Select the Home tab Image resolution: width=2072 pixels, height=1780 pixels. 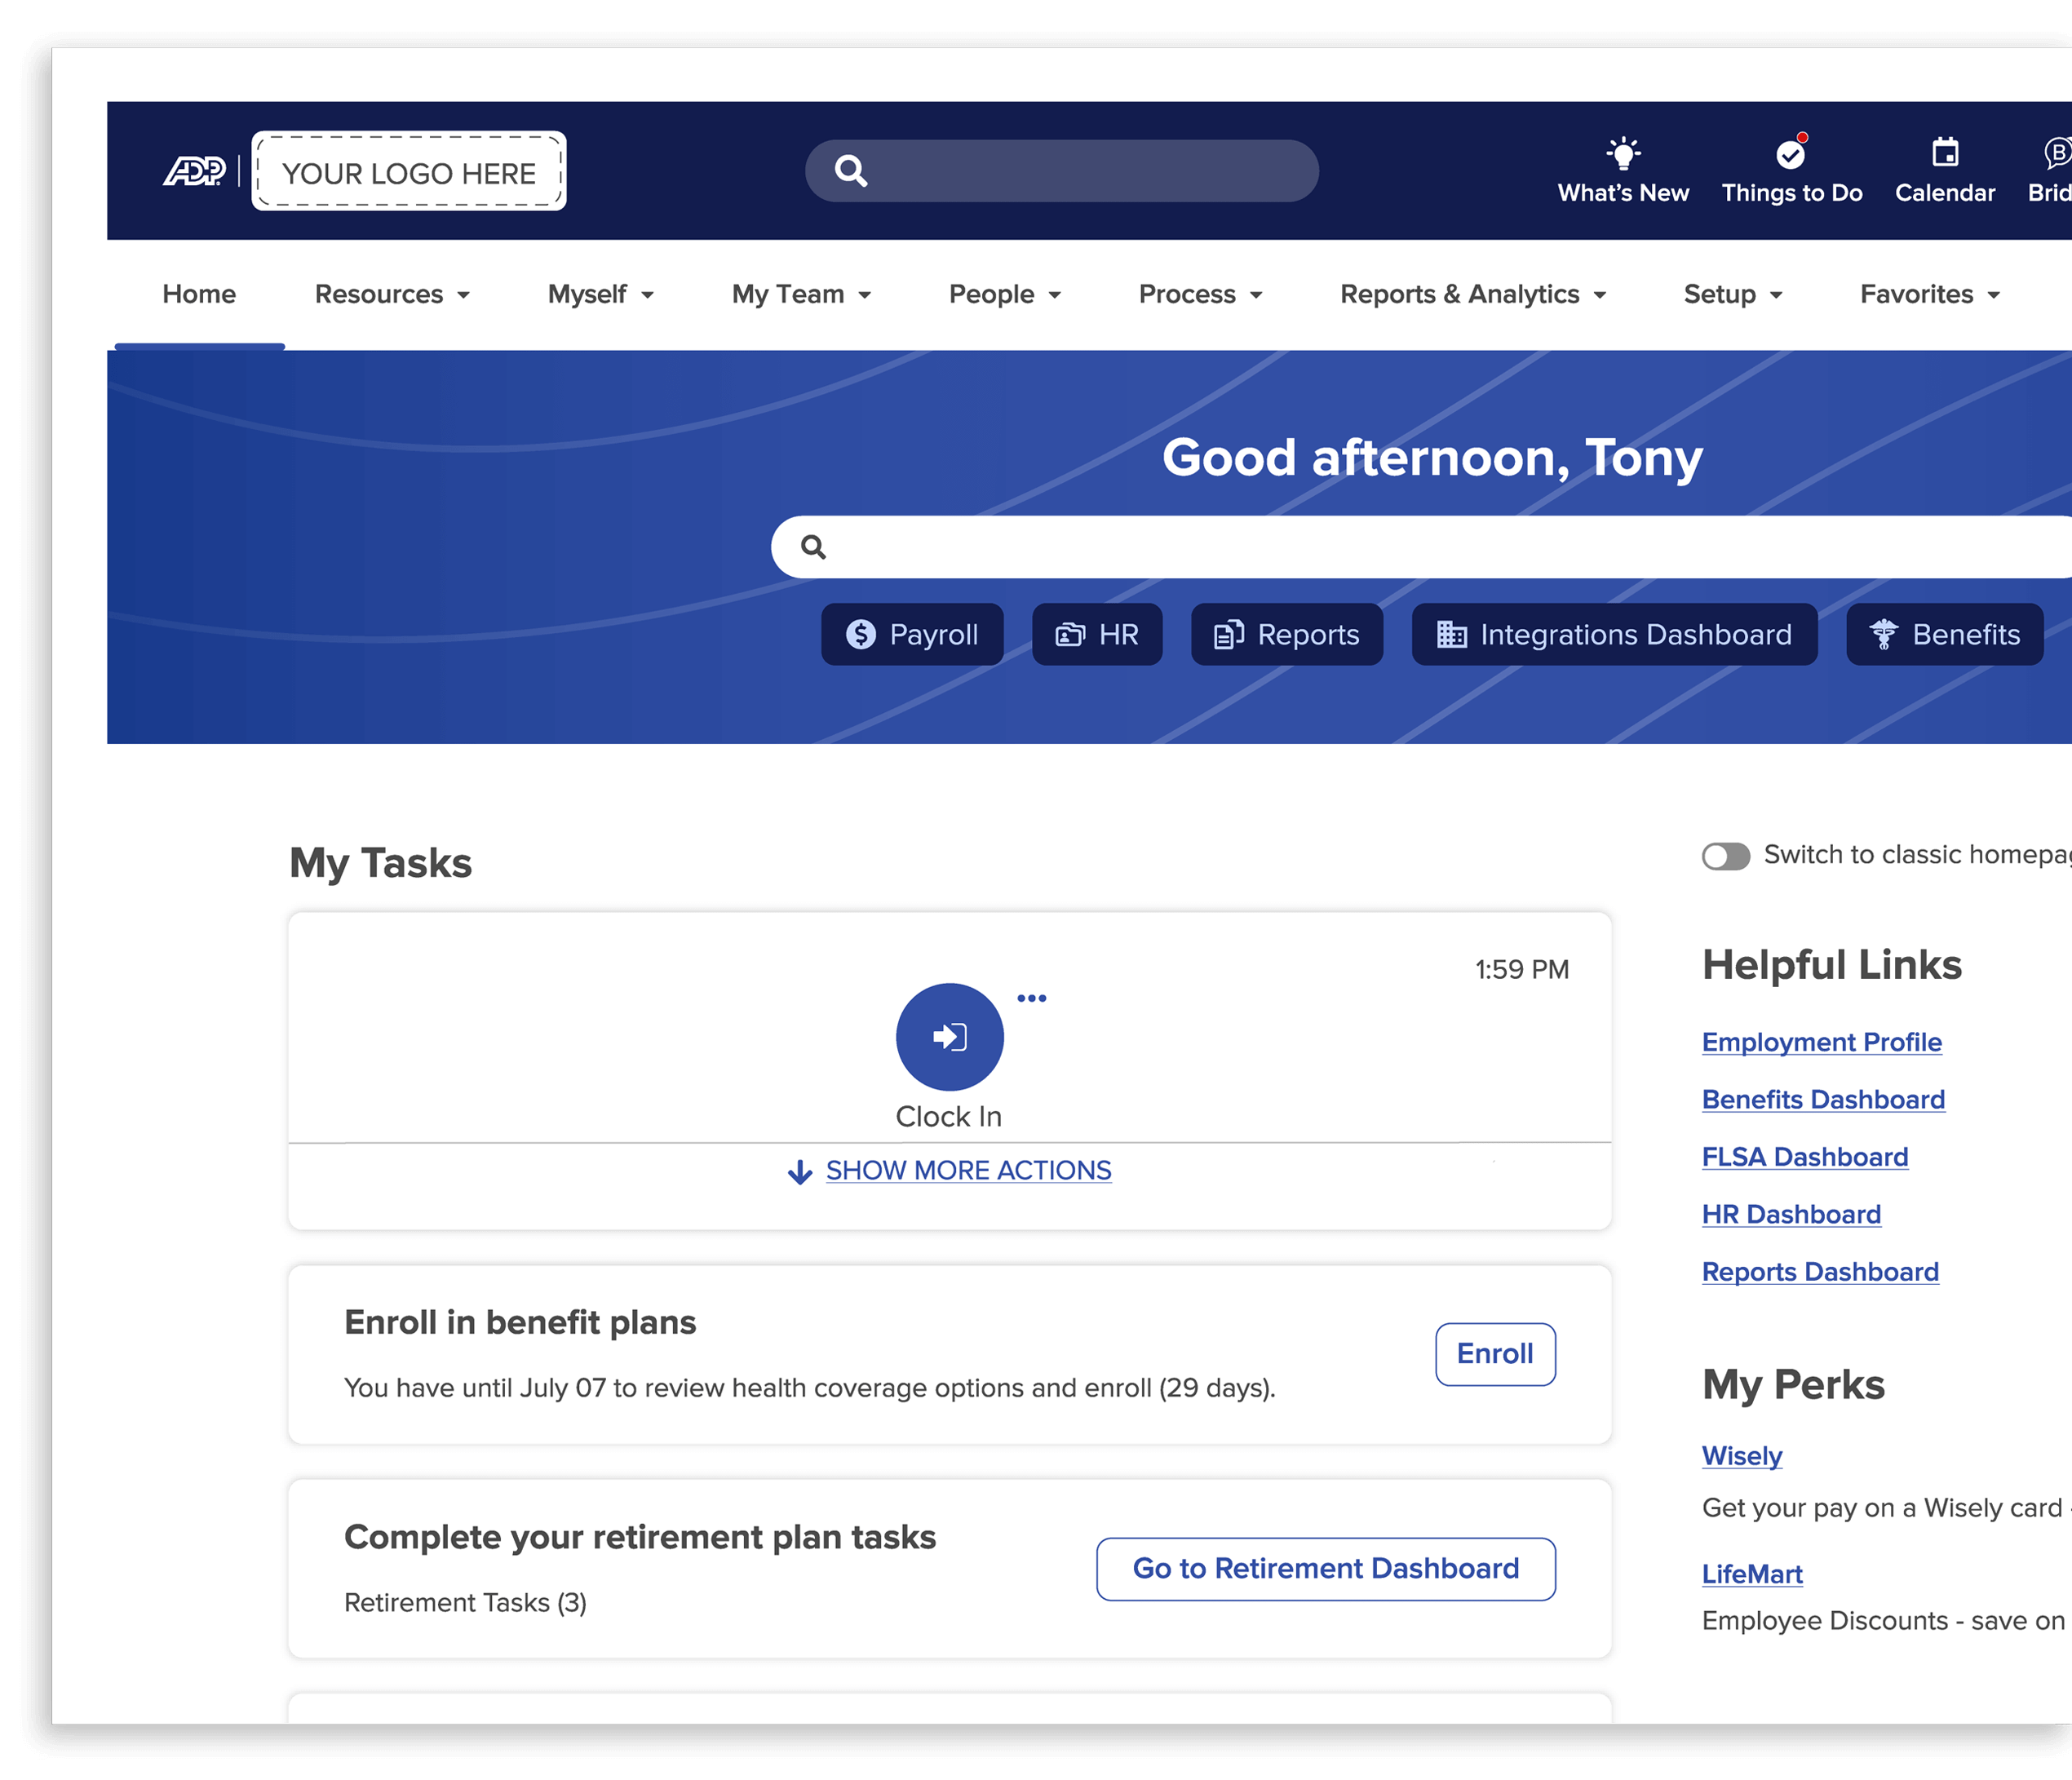[199, 294]
